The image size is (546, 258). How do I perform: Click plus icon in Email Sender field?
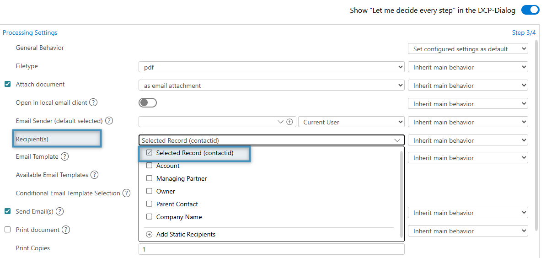tap(289, 122)
